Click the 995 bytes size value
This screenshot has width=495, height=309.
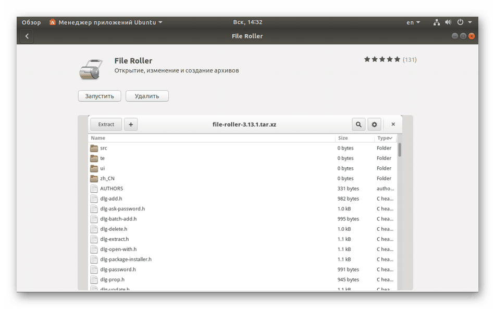pos(348,219)
